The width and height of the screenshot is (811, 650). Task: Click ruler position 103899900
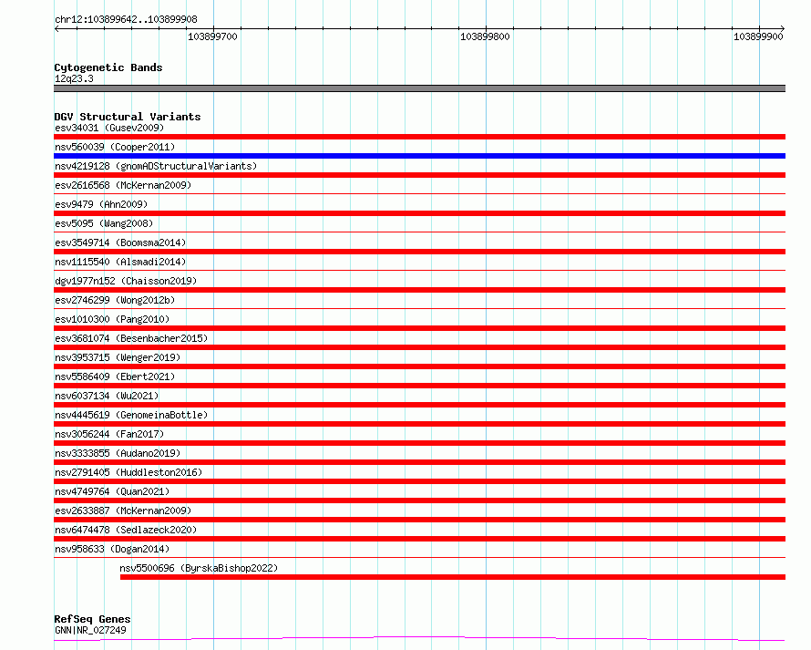pos(758,36)
